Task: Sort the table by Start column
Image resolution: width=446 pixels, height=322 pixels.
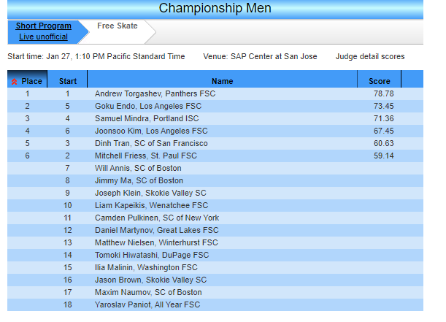Action: click(67, 81)
